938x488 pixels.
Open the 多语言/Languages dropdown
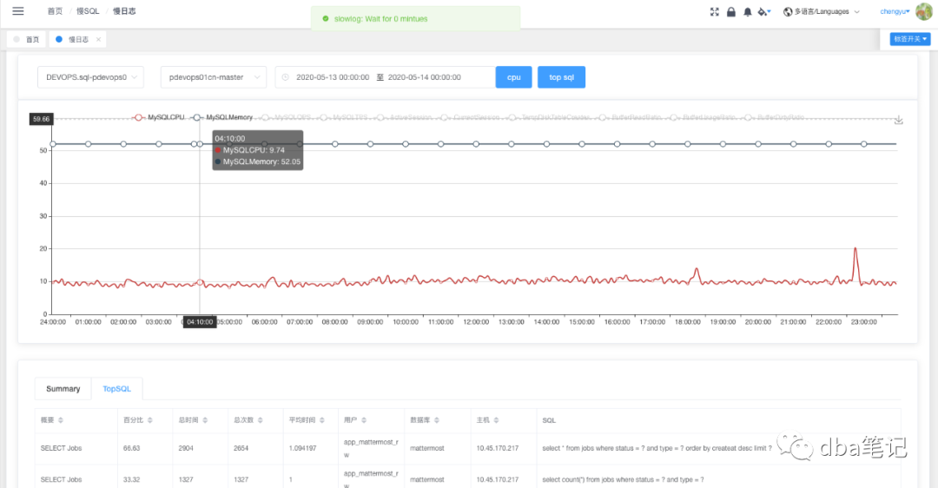coord(822,12)
